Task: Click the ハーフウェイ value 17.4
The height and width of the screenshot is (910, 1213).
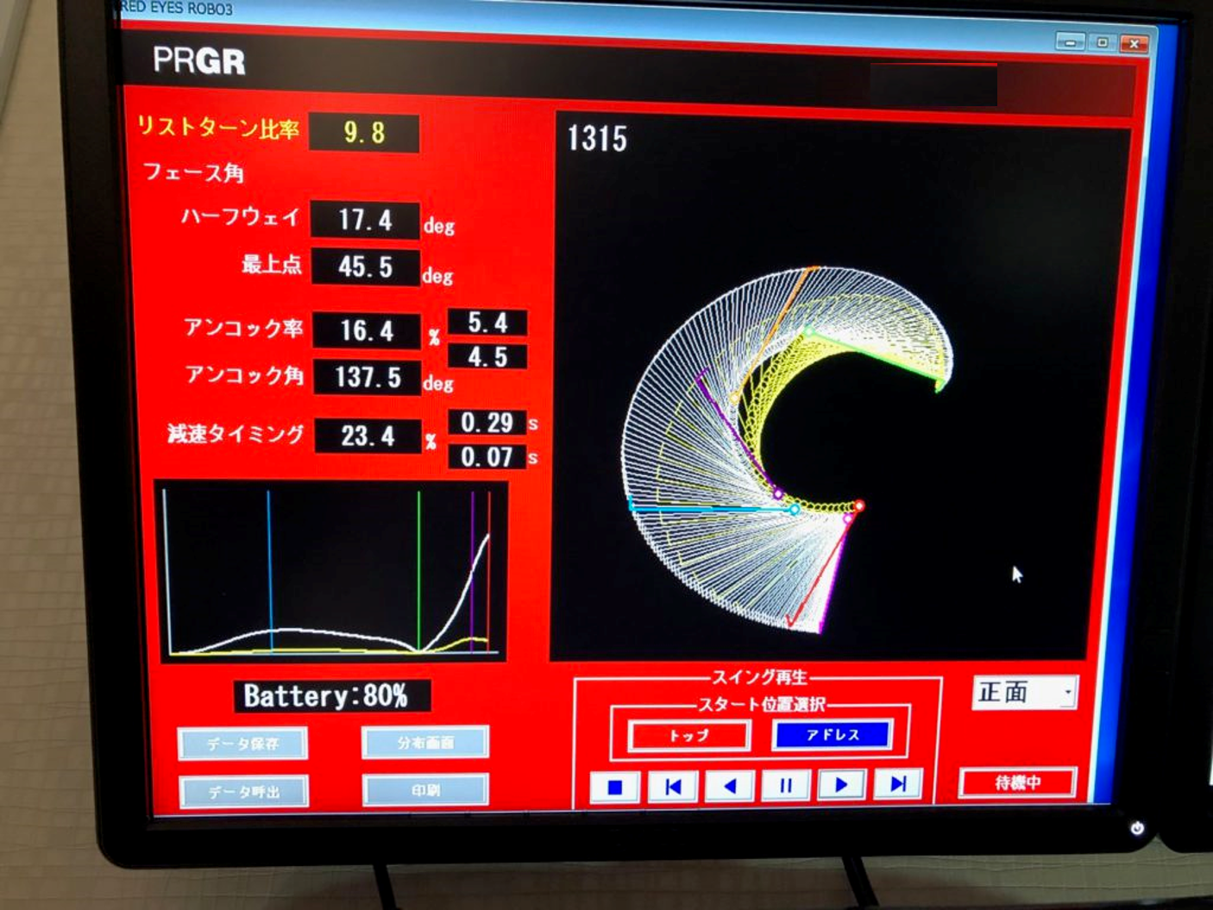Action: point(365,220)
